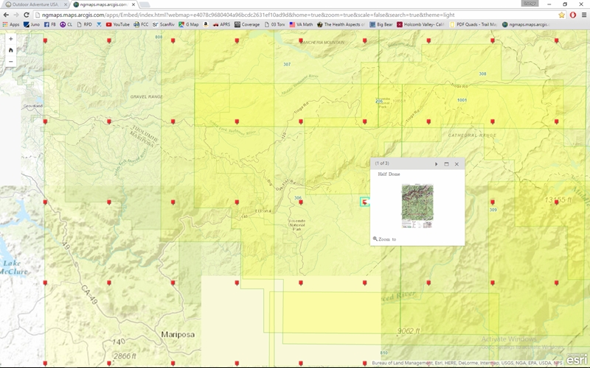590x368 pixels.
Task: Open Chrome's three-dot menu
Action: 583,15
